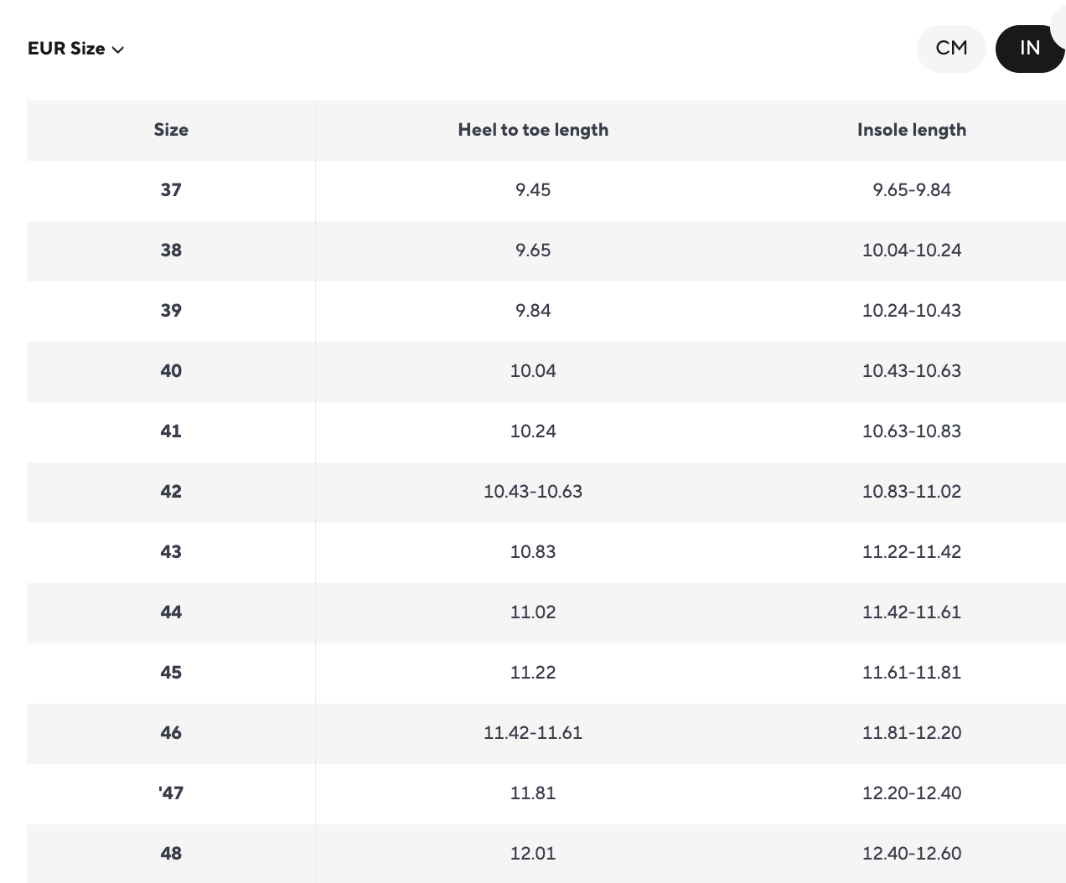Select the IN unit toggle
The width and height of the screenshot is (1066, 883).
click(x=1029, y=49)
